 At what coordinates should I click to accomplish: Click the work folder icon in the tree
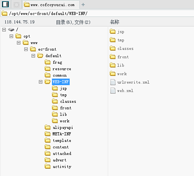[x=55, y=121]
